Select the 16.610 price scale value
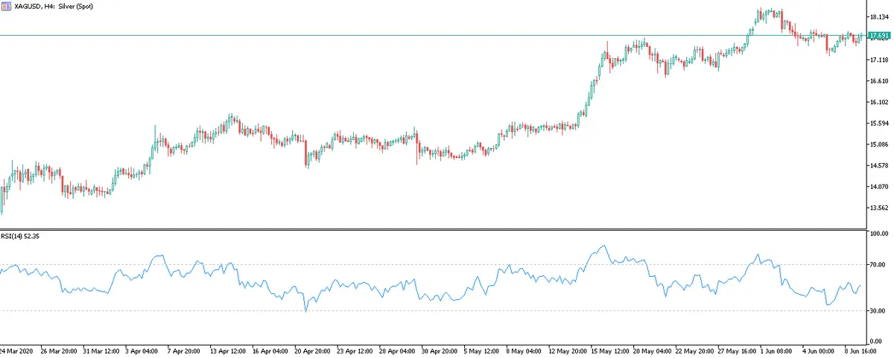 point(879,81)
